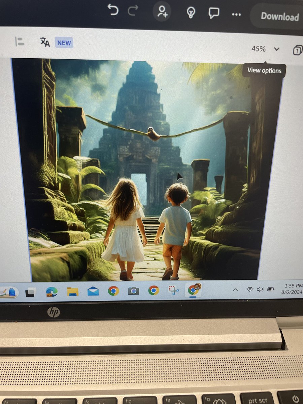Launch Microsoft Edge from taskbar
Viewport: 303px width, 404px height.
coord(52,292)
